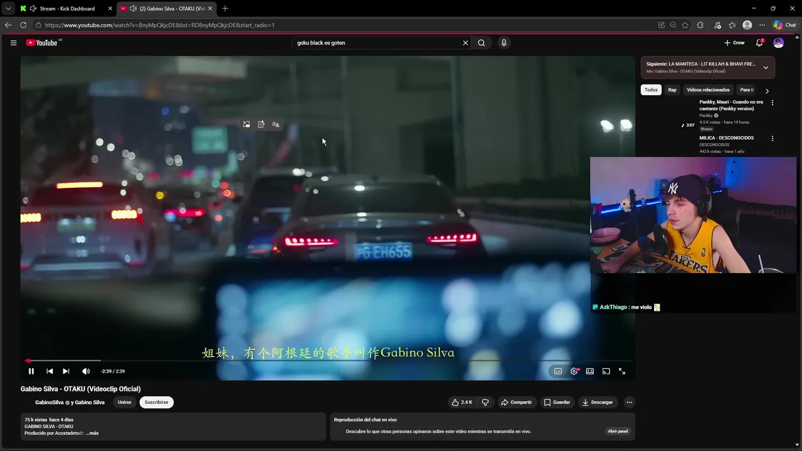Open the YouTube account avatar menu
The width and height of the screenshot is (802, 451).
tap(778, 43)
